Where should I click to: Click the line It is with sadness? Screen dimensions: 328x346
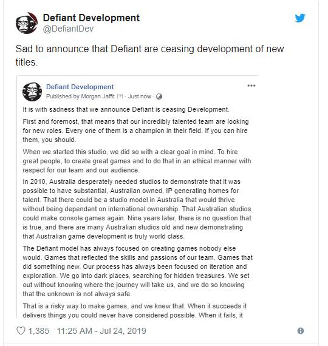pyautogui.click(x=126, y=109)
